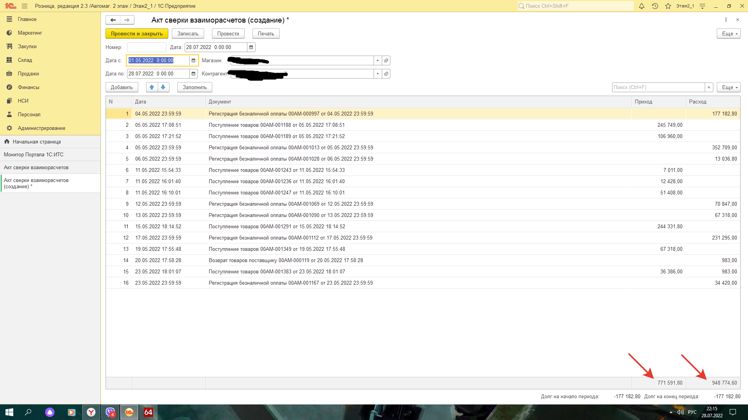Image resolution: width=748 pixels, height=420 pixels.
Task: Open Персонал section
Action: point(50,114)
